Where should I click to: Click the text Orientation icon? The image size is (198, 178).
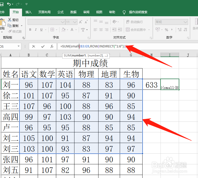click(x=114, y=22)
